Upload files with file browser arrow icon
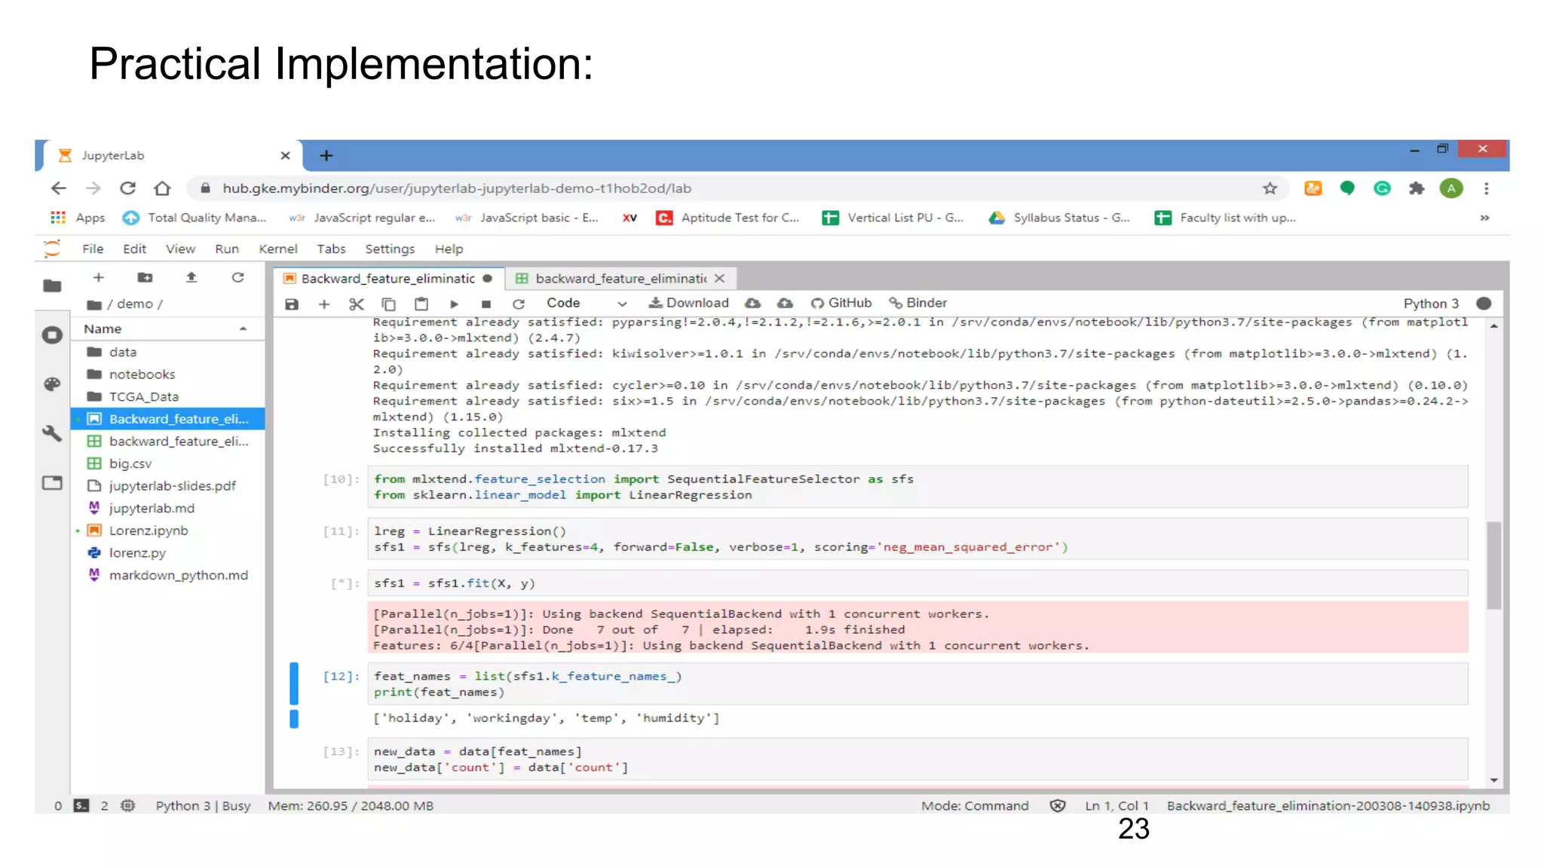 (191, 277)
